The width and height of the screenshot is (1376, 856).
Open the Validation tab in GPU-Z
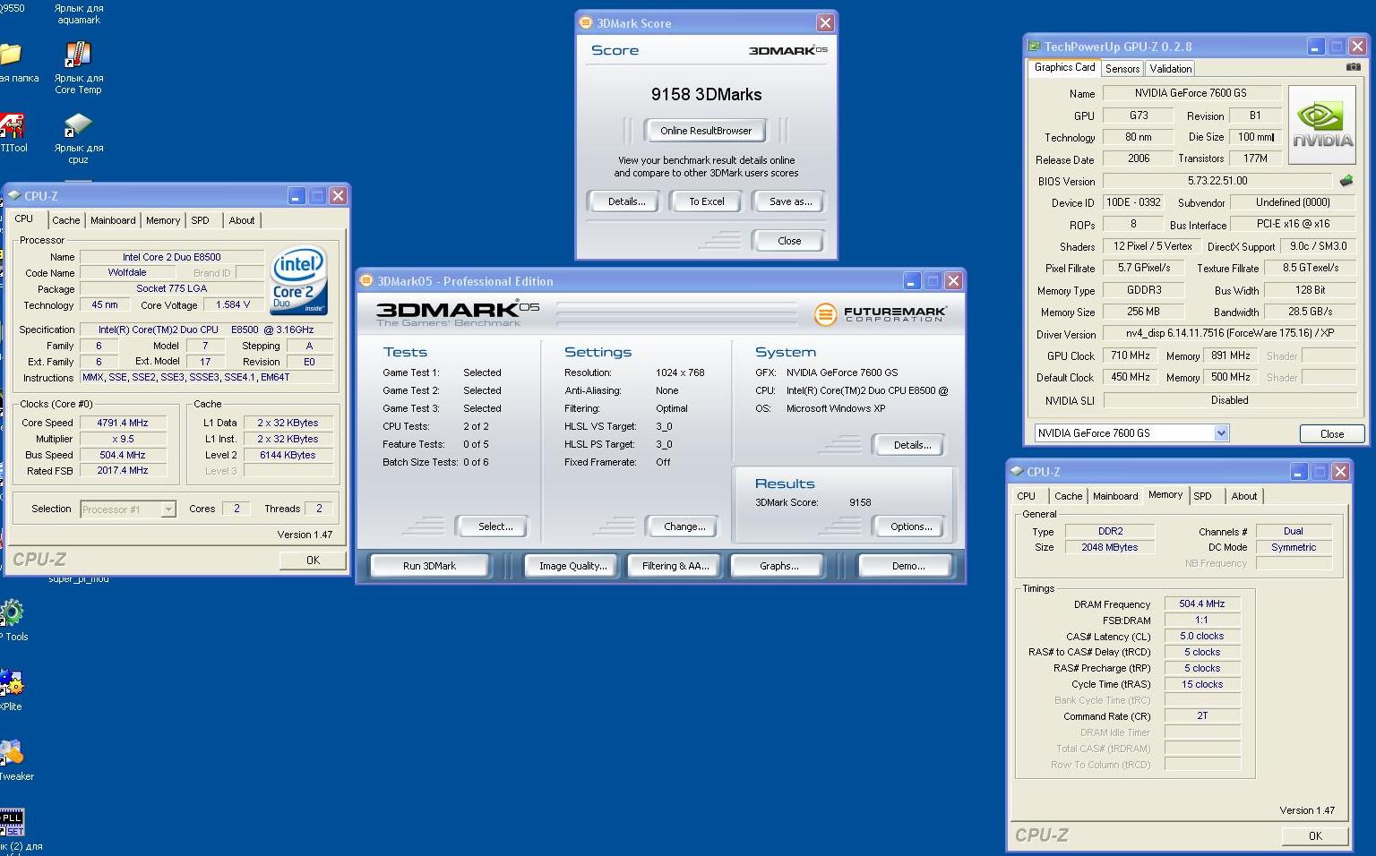coord(1171,69)
